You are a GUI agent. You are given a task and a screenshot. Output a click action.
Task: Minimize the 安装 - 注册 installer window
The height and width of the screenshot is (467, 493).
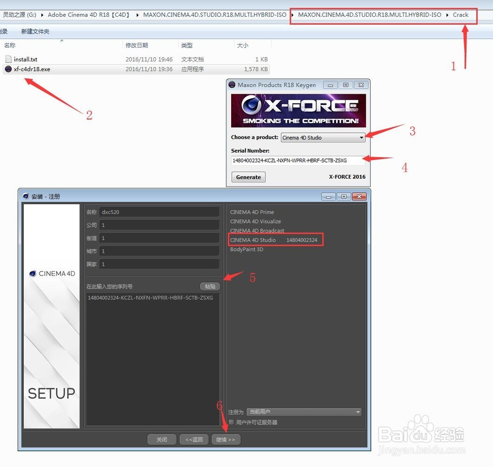pyautogui.click(x=328, y=197)
